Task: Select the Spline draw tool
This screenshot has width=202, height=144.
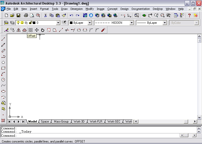Action: click(3, 85)
